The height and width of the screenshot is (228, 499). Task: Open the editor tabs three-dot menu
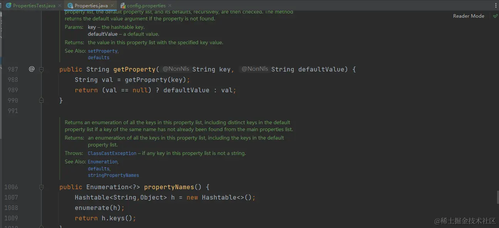495,6
